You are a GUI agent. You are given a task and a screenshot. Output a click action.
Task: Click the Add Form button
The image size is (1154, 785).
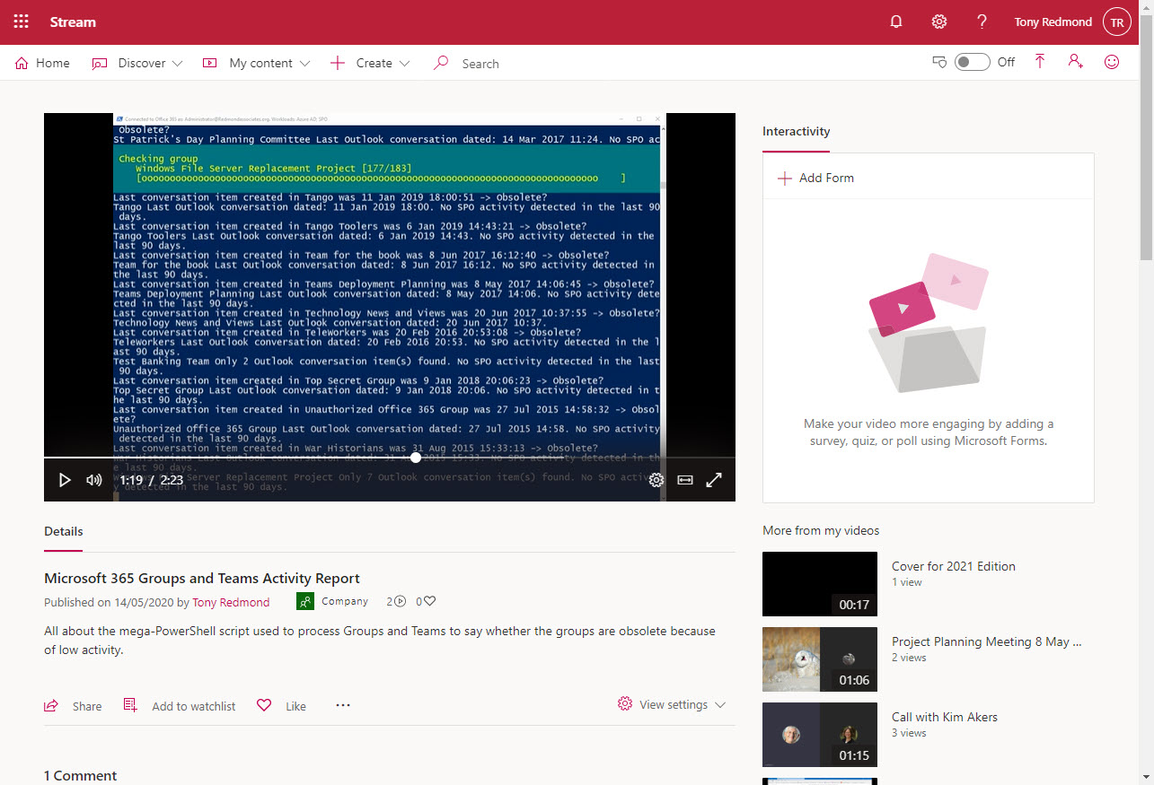(815, 178)
